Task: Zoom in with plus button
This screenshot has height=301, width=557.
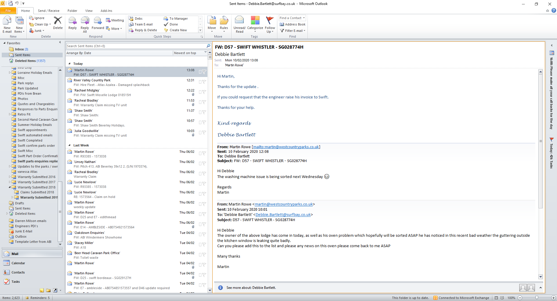Action: 554,298
